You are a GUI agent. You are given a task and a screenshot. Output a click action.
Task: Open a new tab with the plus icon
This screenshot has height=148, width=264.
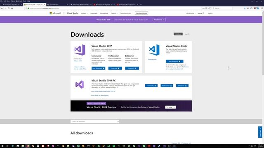pos(141,5)
